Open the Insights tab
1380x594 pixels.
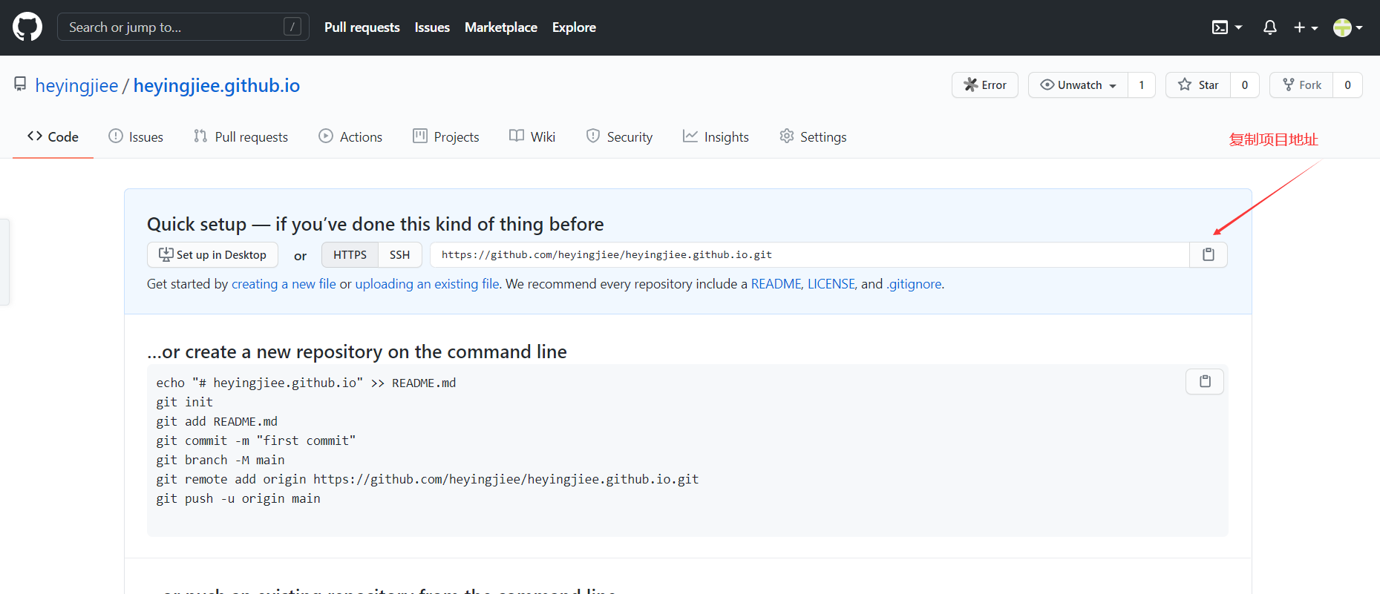(716, 136)
